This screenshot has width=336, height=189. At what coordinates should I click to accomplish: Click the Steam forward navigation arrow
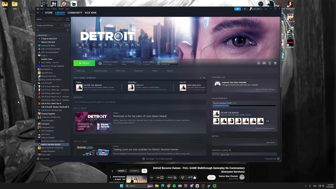tap(42, 13)
